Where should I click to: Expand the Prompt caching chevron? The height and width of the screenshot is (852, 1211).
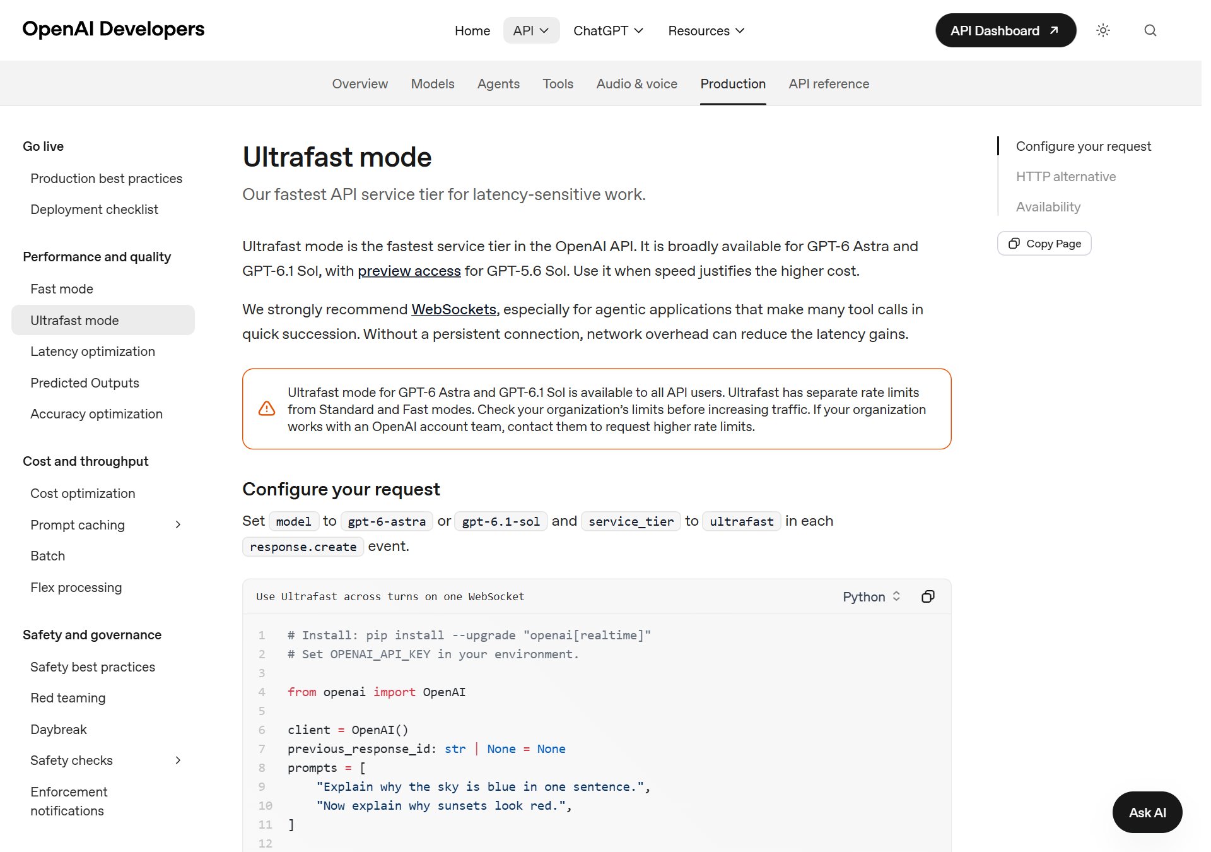point(178,524)
